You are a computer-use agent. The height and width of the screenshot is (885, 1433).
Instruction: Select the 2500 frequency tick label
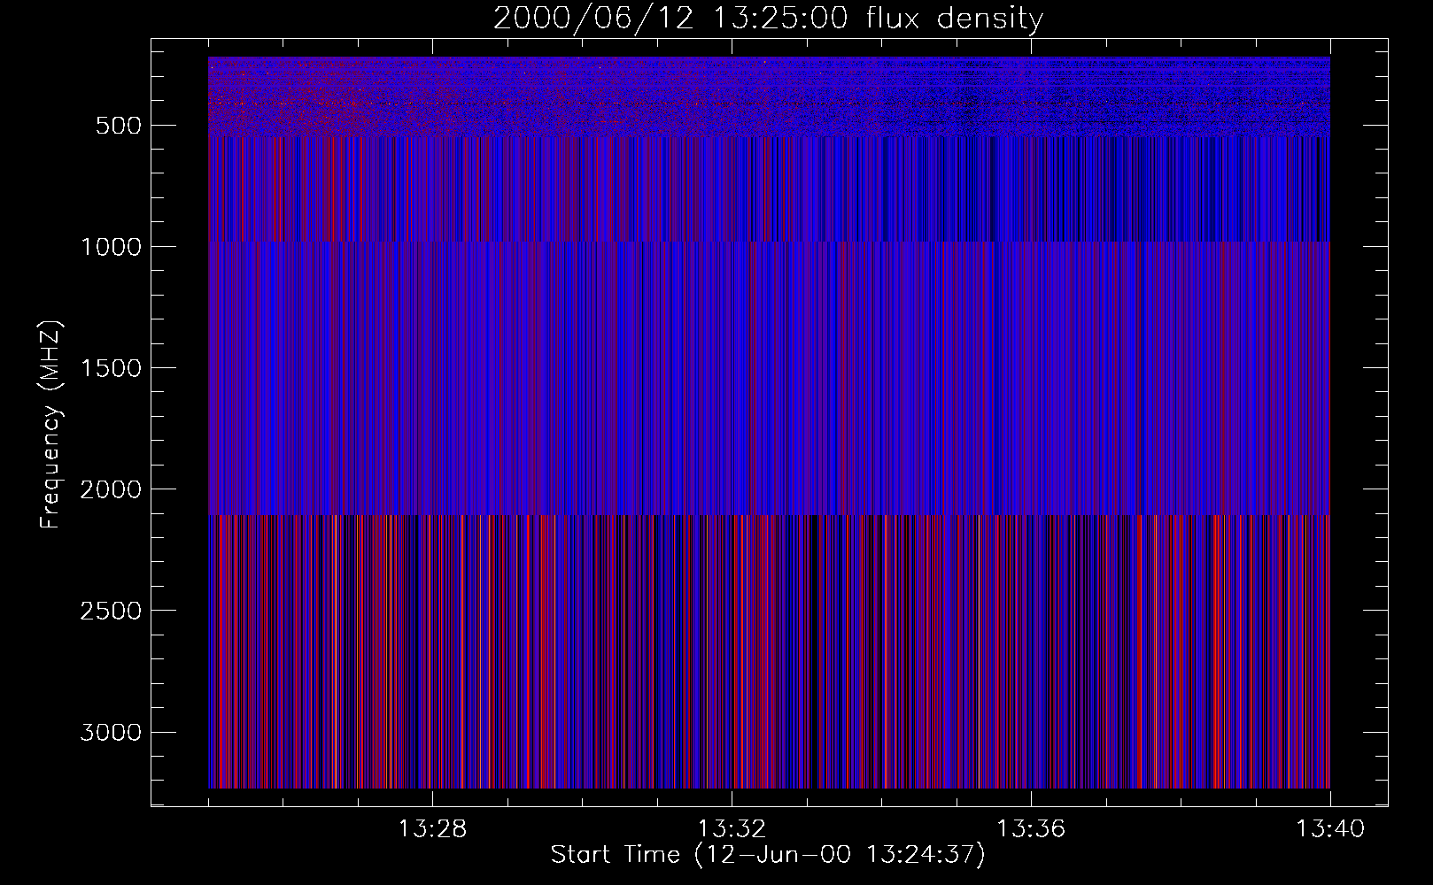(x=111, y=611)
